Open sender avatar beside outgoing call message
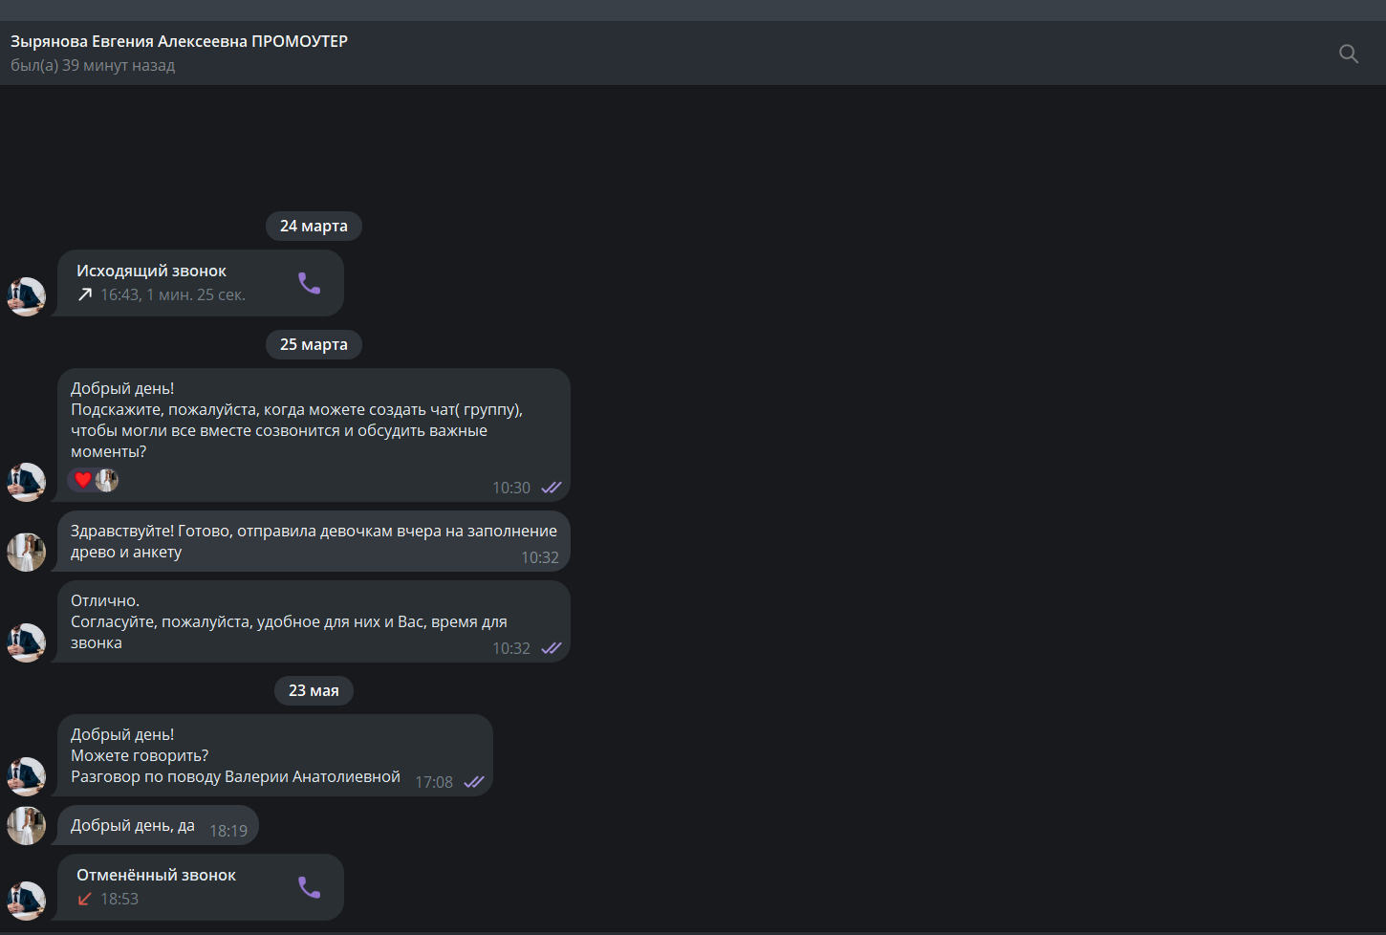The width and height of the screenshot is (1386, 935). pos(26,296)
